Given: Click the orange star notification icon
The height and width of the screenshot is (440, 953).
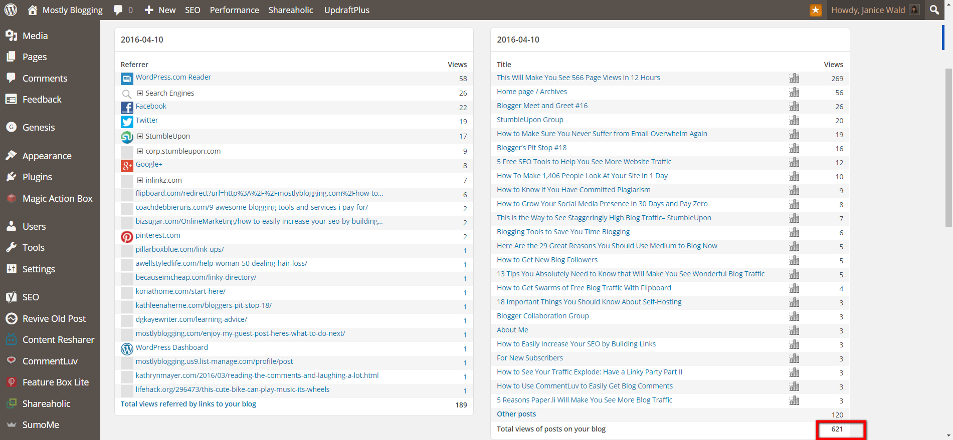Looking at the screenshot, I should click(x=816, y=10).
